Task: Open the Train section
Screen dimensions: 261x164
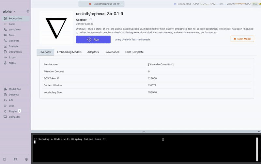Action: click(x=11, y=35)
